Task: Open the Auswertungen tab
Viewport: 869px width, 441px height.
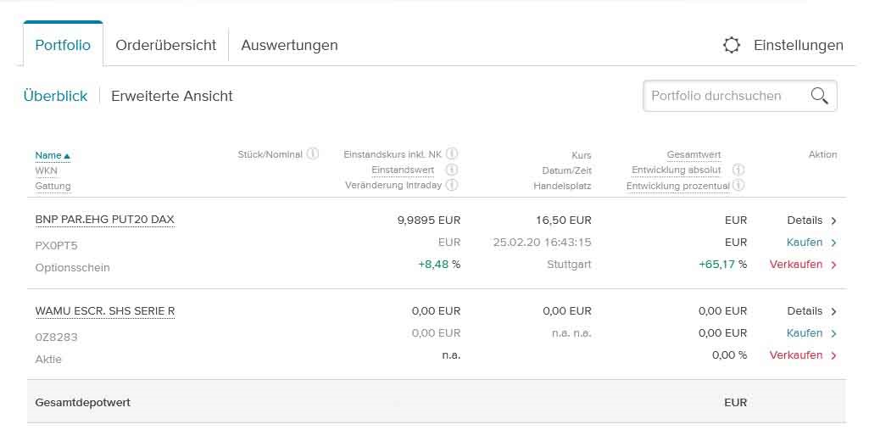Action: (x=289, y=45)
